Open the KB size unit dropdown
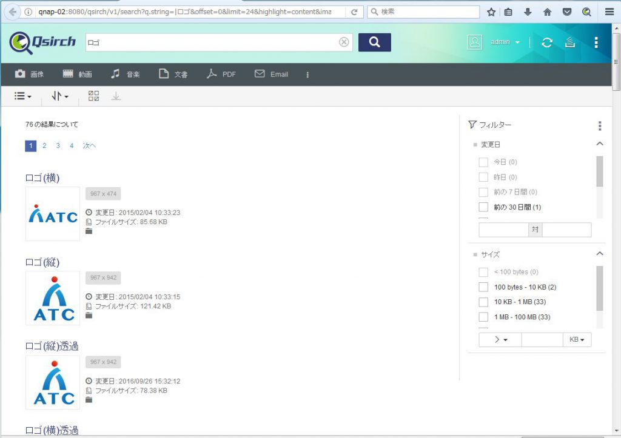Viewport: 621px width, 438px height. [577, 339]
